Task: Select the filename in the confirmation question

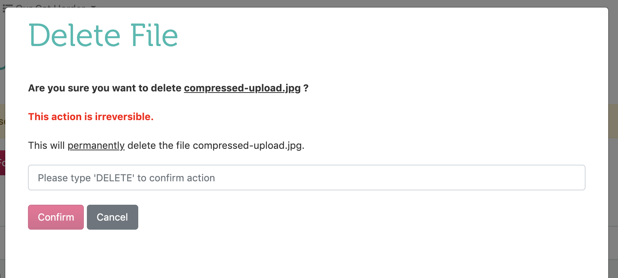Action: tap(242, 88)
